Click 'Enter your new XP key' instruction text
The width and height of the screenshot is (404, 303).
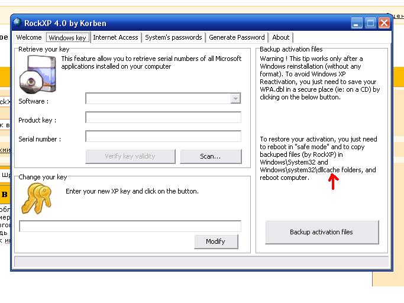(x=132, y=191)
